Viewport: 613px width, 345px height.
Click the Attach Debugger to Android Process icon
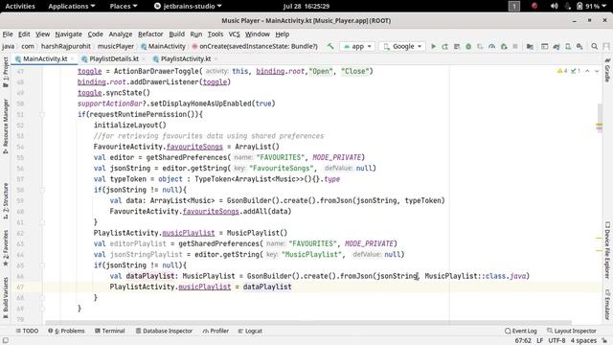tap(504, 46)
